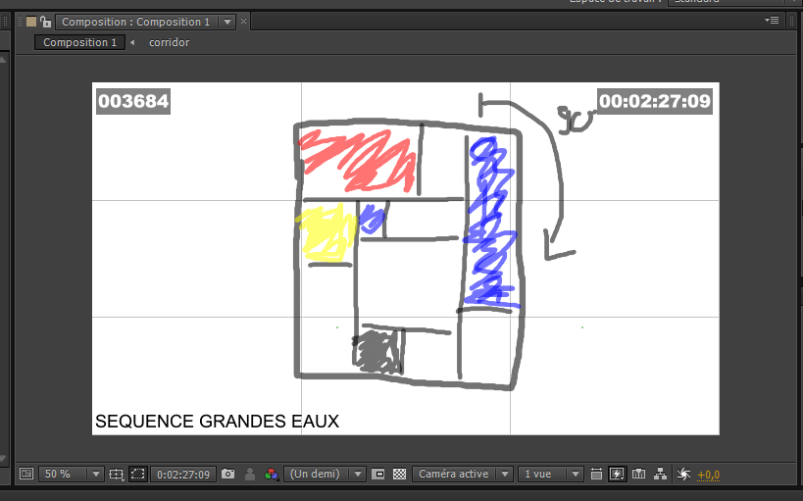Open Composition 1 viewer dropdown arrow
Image resolution: width=803 pixels, height=501 pixels.
tap(226, 22)
